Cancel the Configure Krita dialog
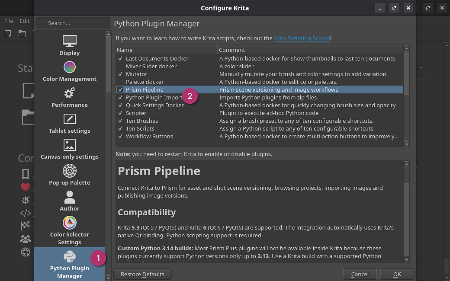Screen dimensions: 450x281 click(x=360, y=274)
